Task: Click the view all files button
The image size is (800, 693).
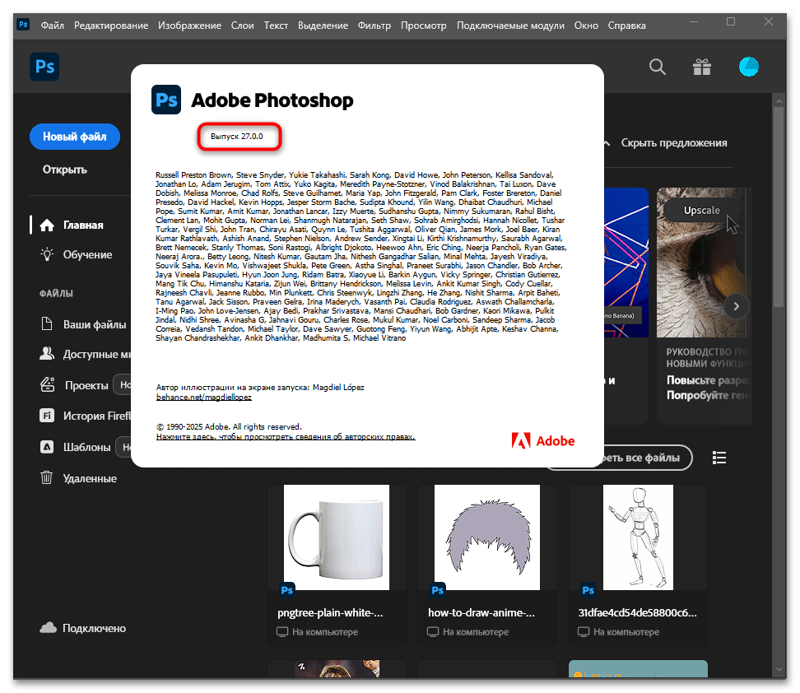Action: coord(647,458)
